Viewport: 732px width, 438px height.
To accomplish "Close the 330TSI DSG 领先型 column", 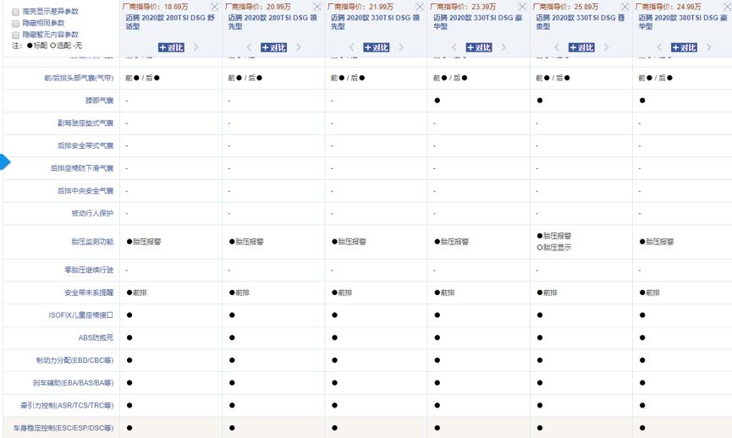I will tap(420, 7).
